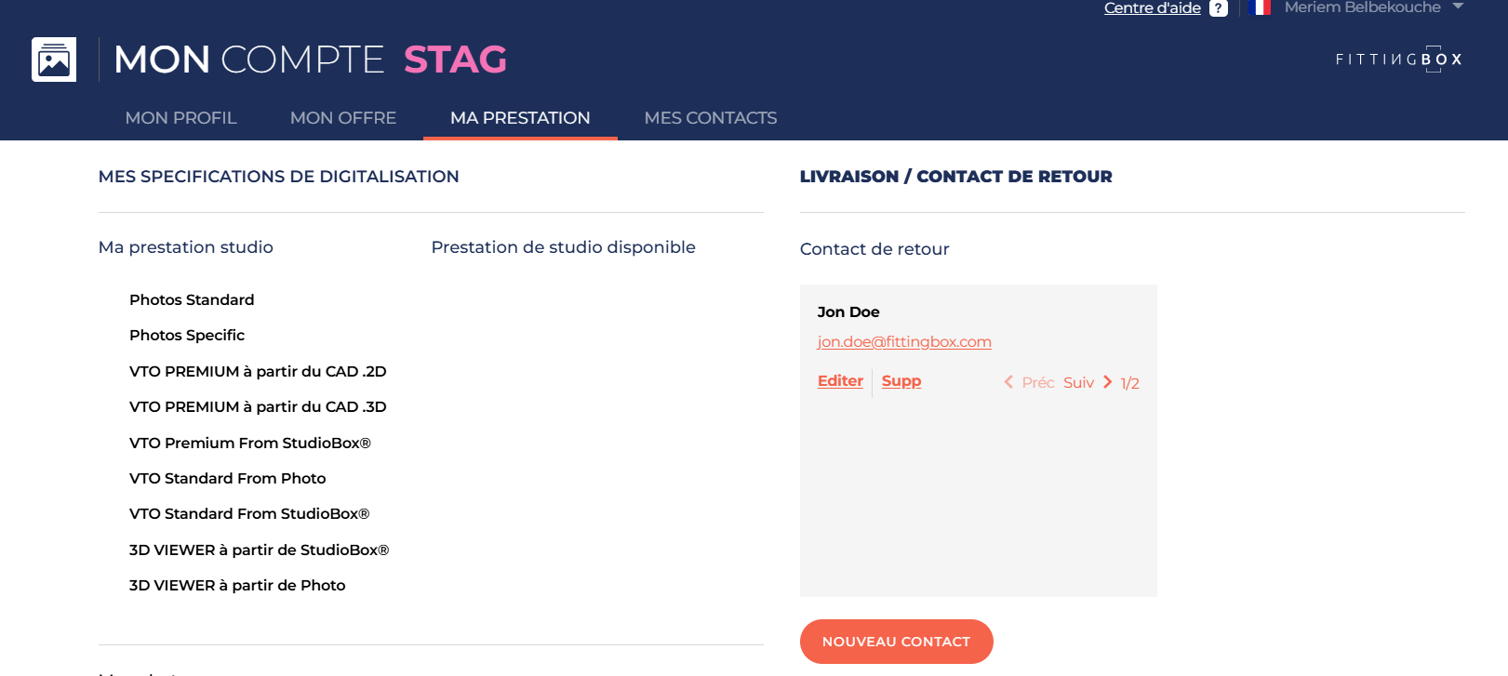The width and height of the screenshot is (1508, 676).
Task: Go to previous contact with left chevron
Action: [1008, 382]
